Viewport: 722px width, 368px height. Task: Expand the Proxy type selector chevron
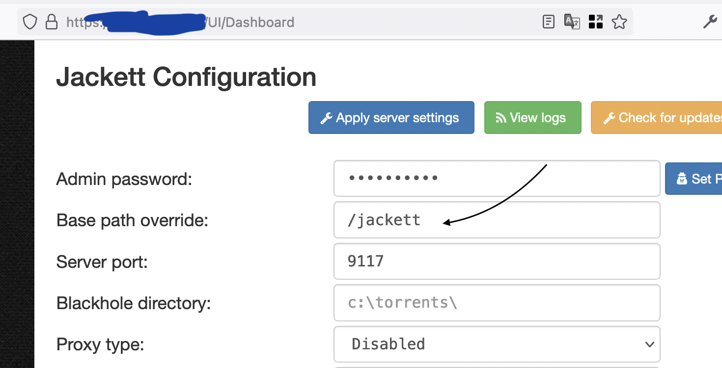click(649, 344)
